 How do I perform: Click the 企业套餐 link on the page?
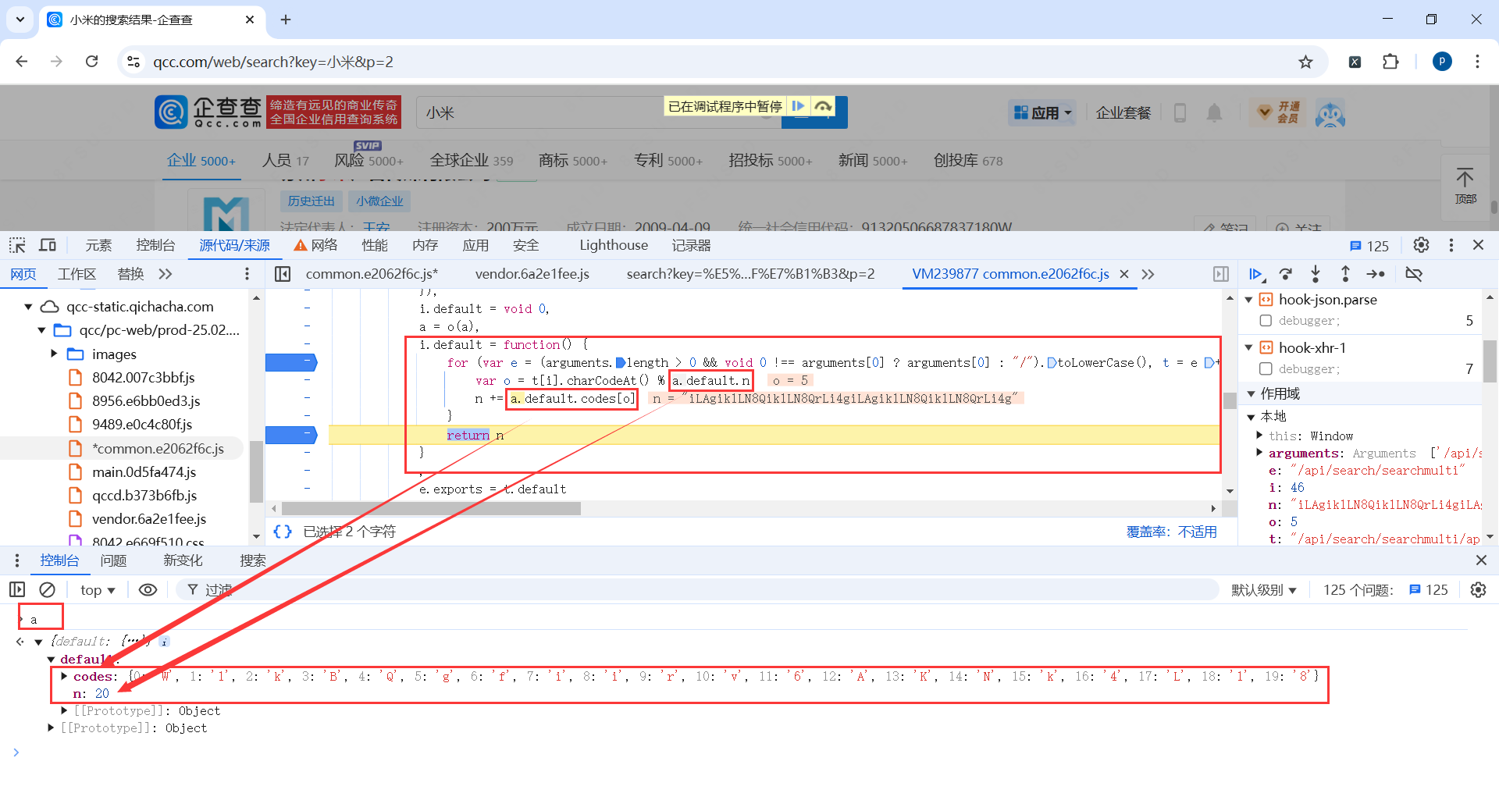pos(1123,113)
